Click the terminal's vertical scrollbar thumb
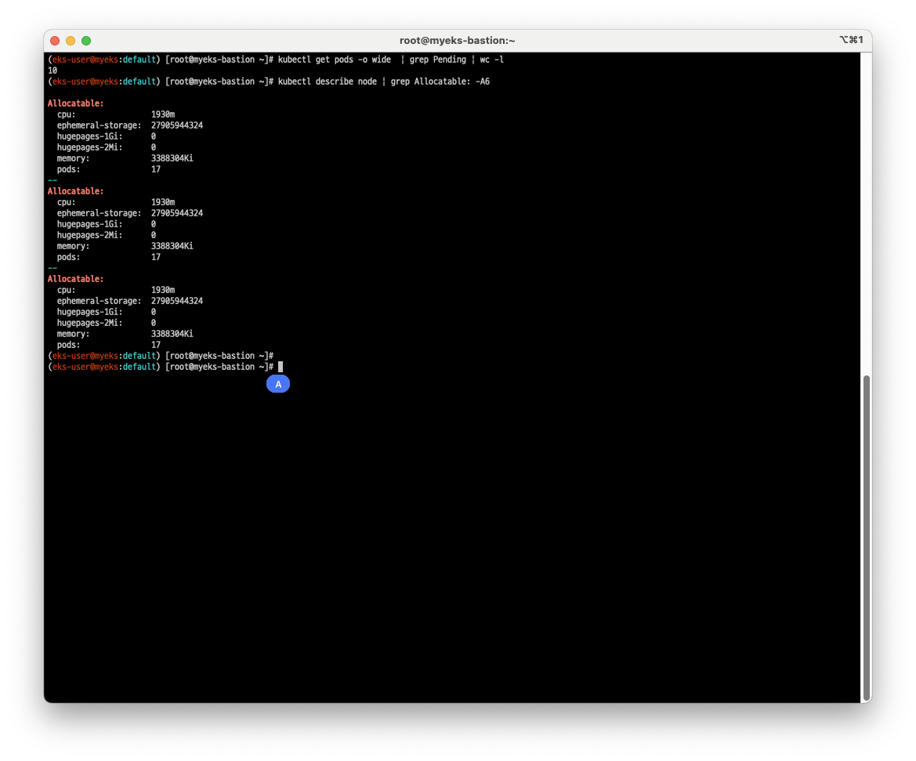The image size is (916, 761). click(867, 538)
